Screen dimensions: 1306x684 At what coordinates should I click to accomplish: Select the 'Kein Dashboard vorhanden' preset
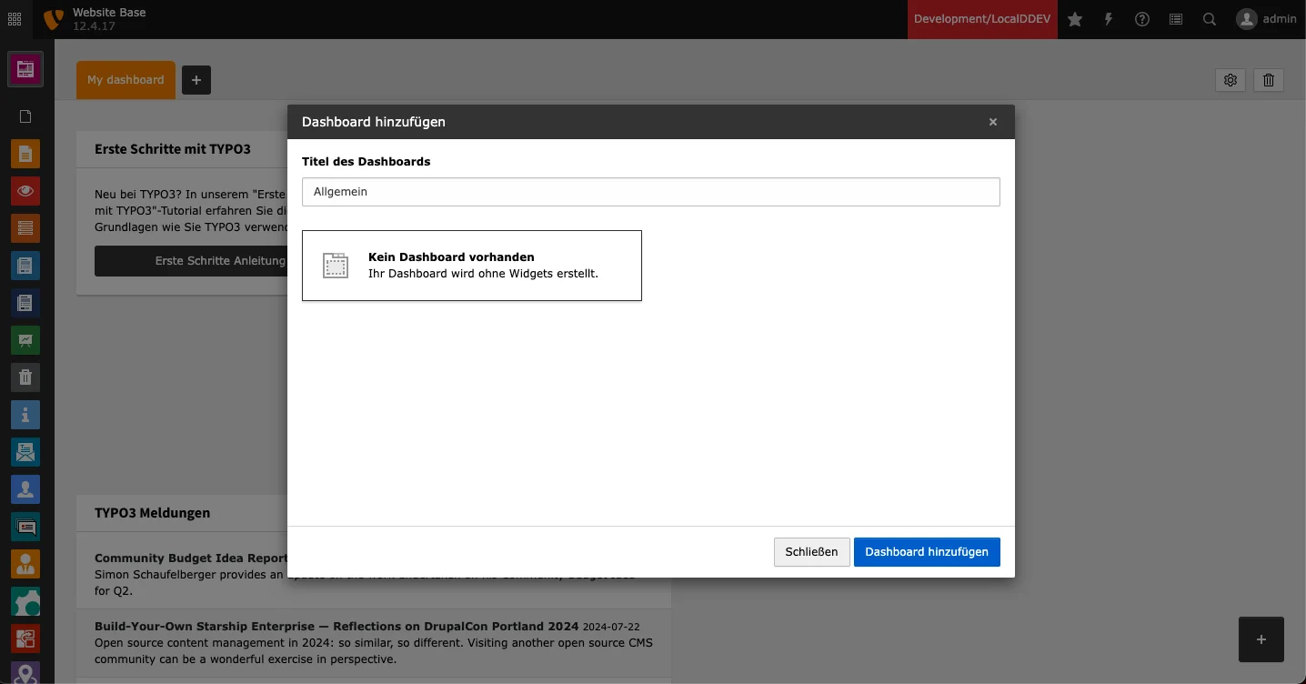(x=472, y=265)
